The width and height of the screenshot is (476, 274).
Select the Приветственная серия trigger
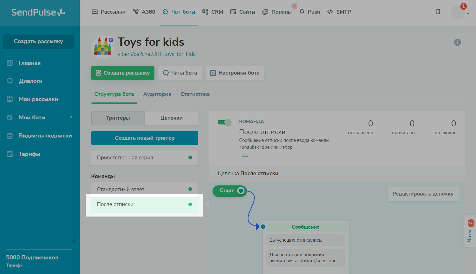tap(145, 158)
